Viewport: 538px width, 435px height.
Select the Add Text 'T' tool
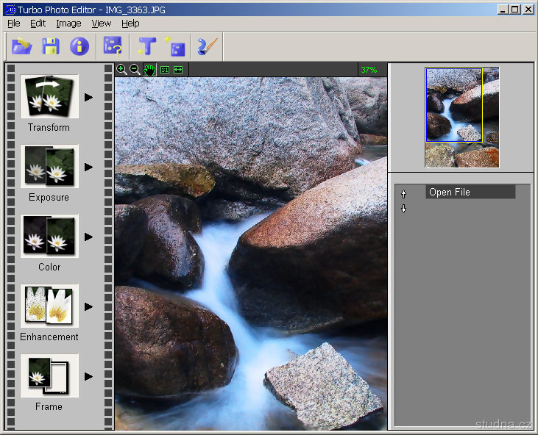[147, 47]
